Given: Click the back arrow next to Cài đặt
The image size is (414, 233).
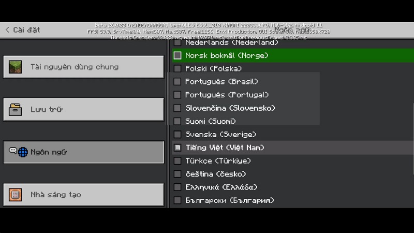Looking at the screenshot, I should tap(7, 30).
